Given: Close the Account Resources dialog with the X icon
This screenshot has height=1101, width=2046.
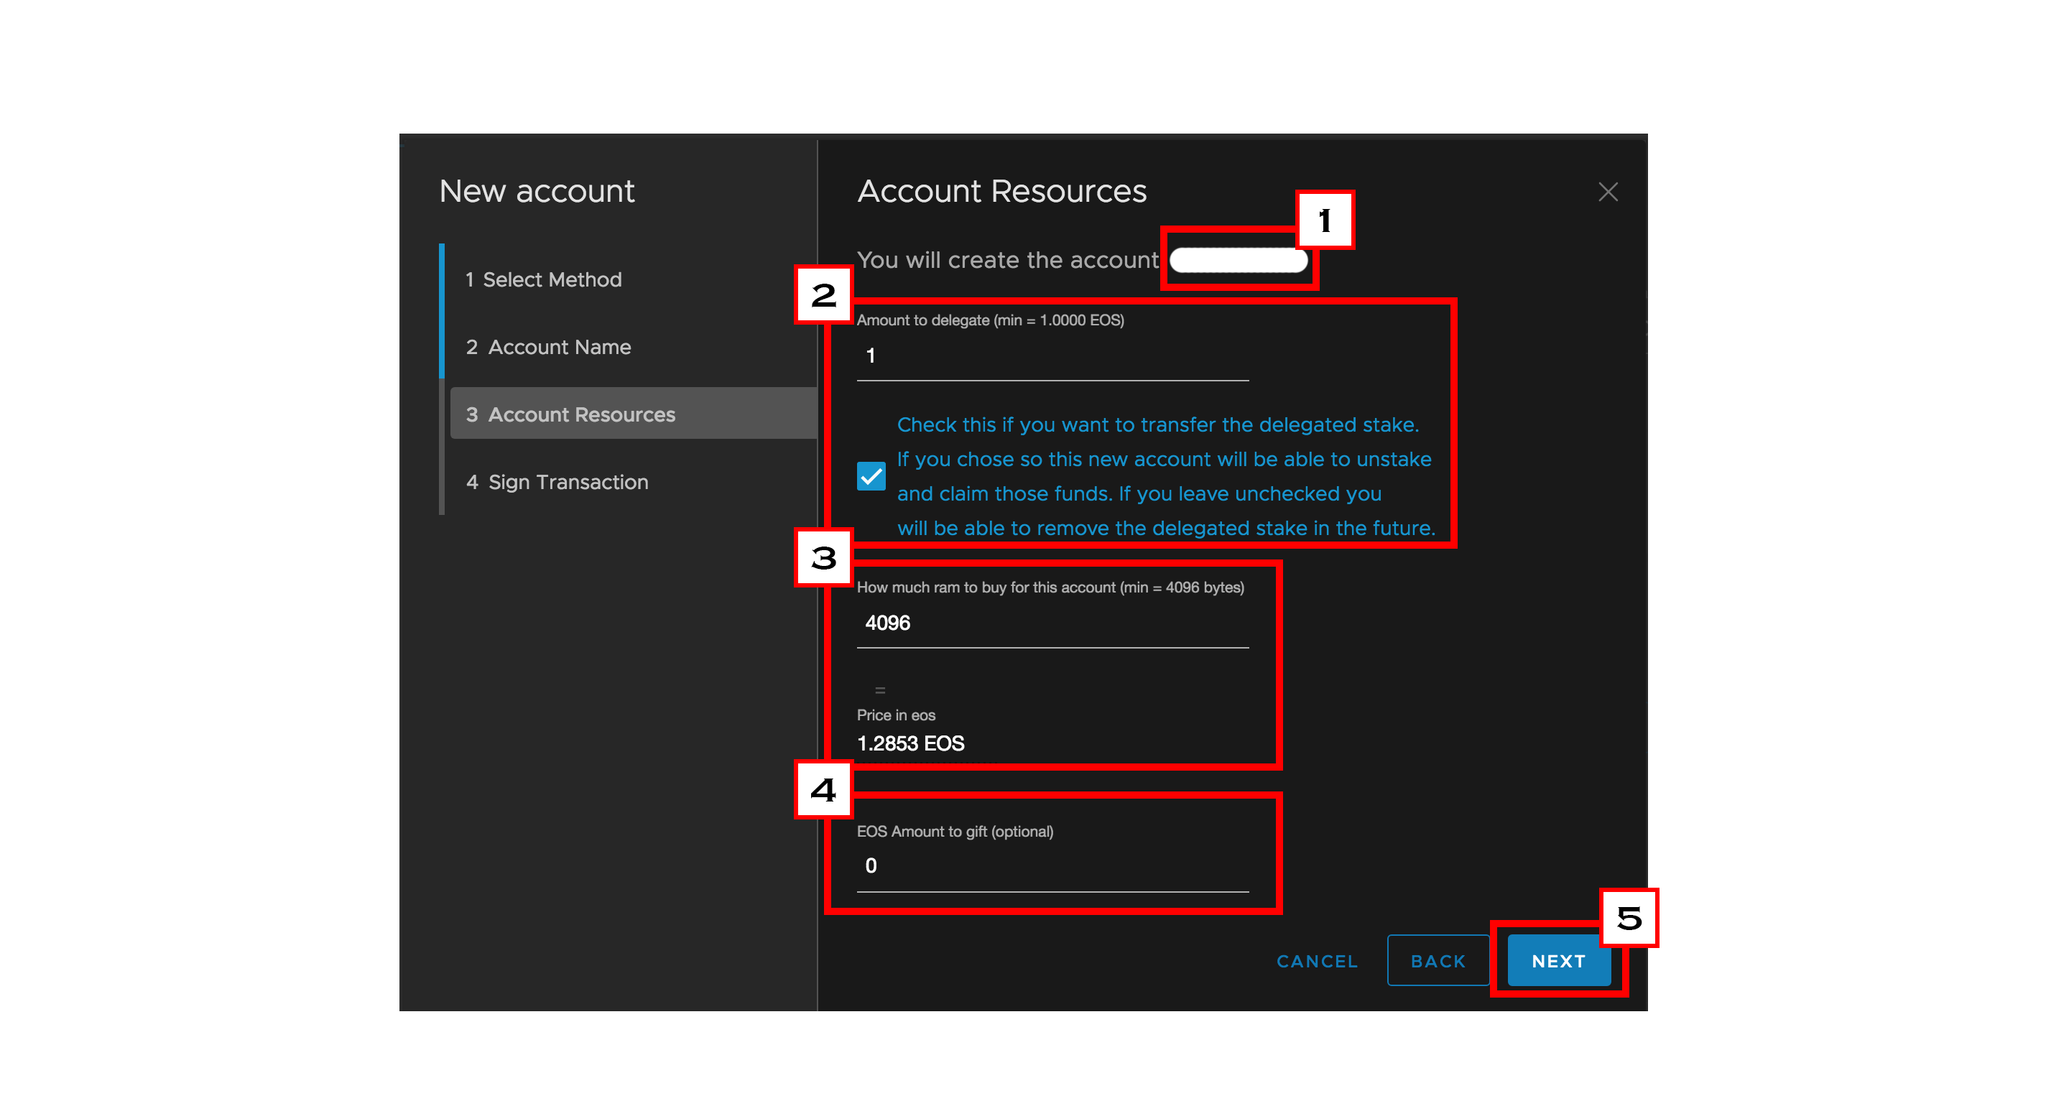Looking at the screenshot, I should pyautogui.click(x=1608, y=191).
